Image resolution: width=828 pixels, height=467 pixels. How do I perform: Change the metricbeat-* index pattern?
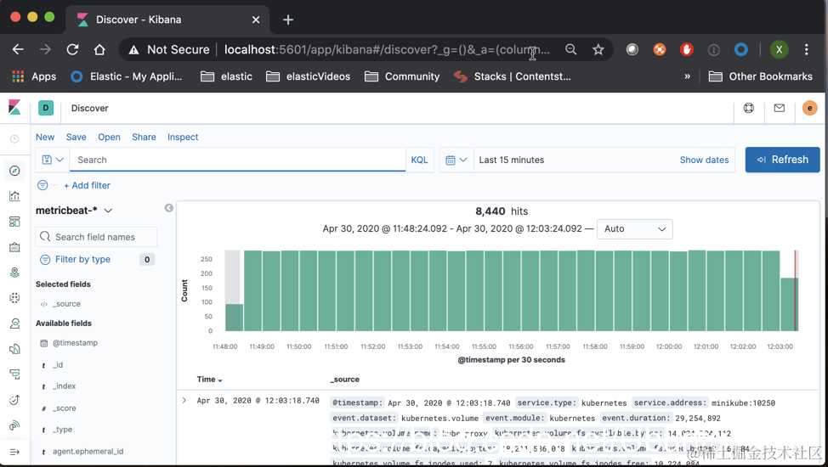pyautogui.click(x=74, y=211)
